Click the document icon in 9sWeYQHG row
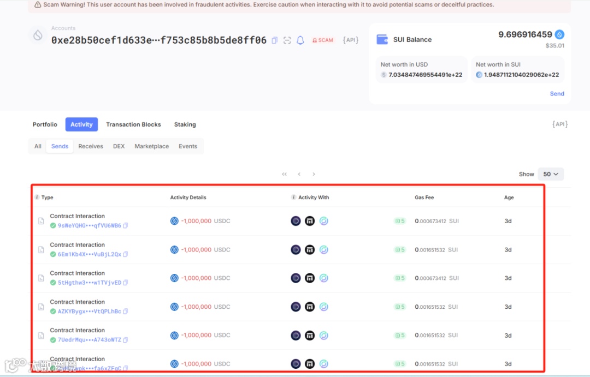This screenshot has width=590, height=377. (x=41, y=221)
